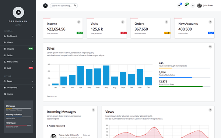Image resolution: width=221 pixels, height=138 pixels.
Task: Open the Tables menu item
Action: coord(18,55)
